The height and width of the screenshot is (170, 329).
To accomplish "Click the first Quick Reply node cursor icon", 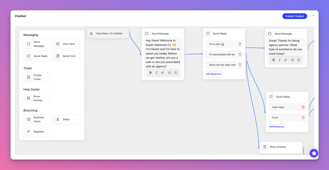I will tap(208, 34).
